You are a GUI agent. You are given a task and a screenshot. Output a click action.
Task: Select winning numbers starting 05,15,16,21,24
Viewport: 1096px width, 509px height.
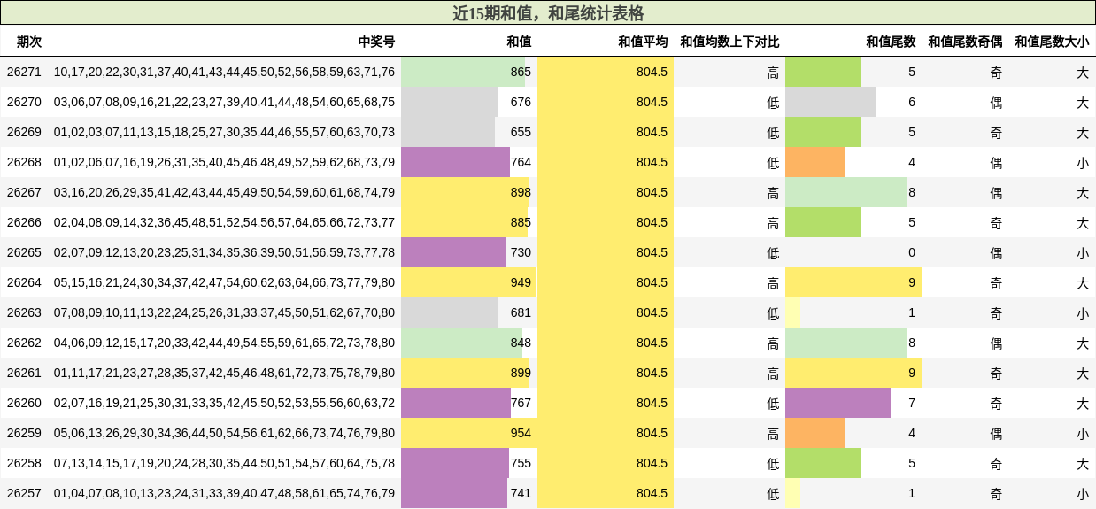click(x=224, y=282)
